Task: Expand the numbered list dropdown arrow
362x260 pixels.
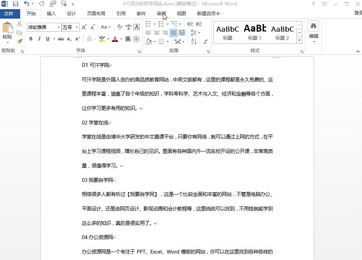Action: [x=167, y=24]
